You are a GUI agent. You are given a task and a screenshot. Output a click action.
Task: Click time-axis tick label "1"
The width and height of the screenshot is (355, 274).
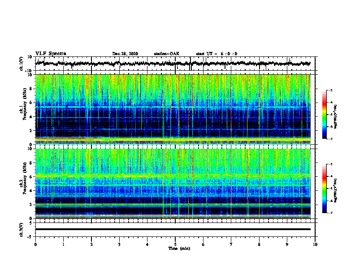click(x=63, y=244)
